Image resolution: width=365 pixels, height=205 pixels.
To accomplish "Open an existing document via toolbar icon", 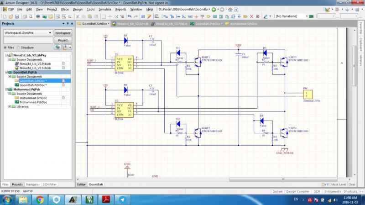I will coord(10,16).
